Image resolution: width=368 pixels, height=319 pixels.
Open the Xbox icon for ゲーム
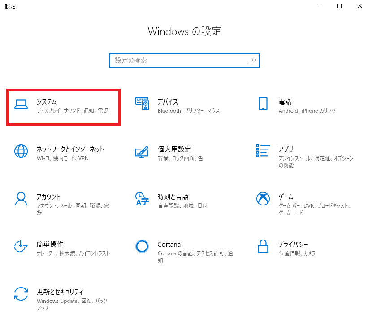coord(263,199)
